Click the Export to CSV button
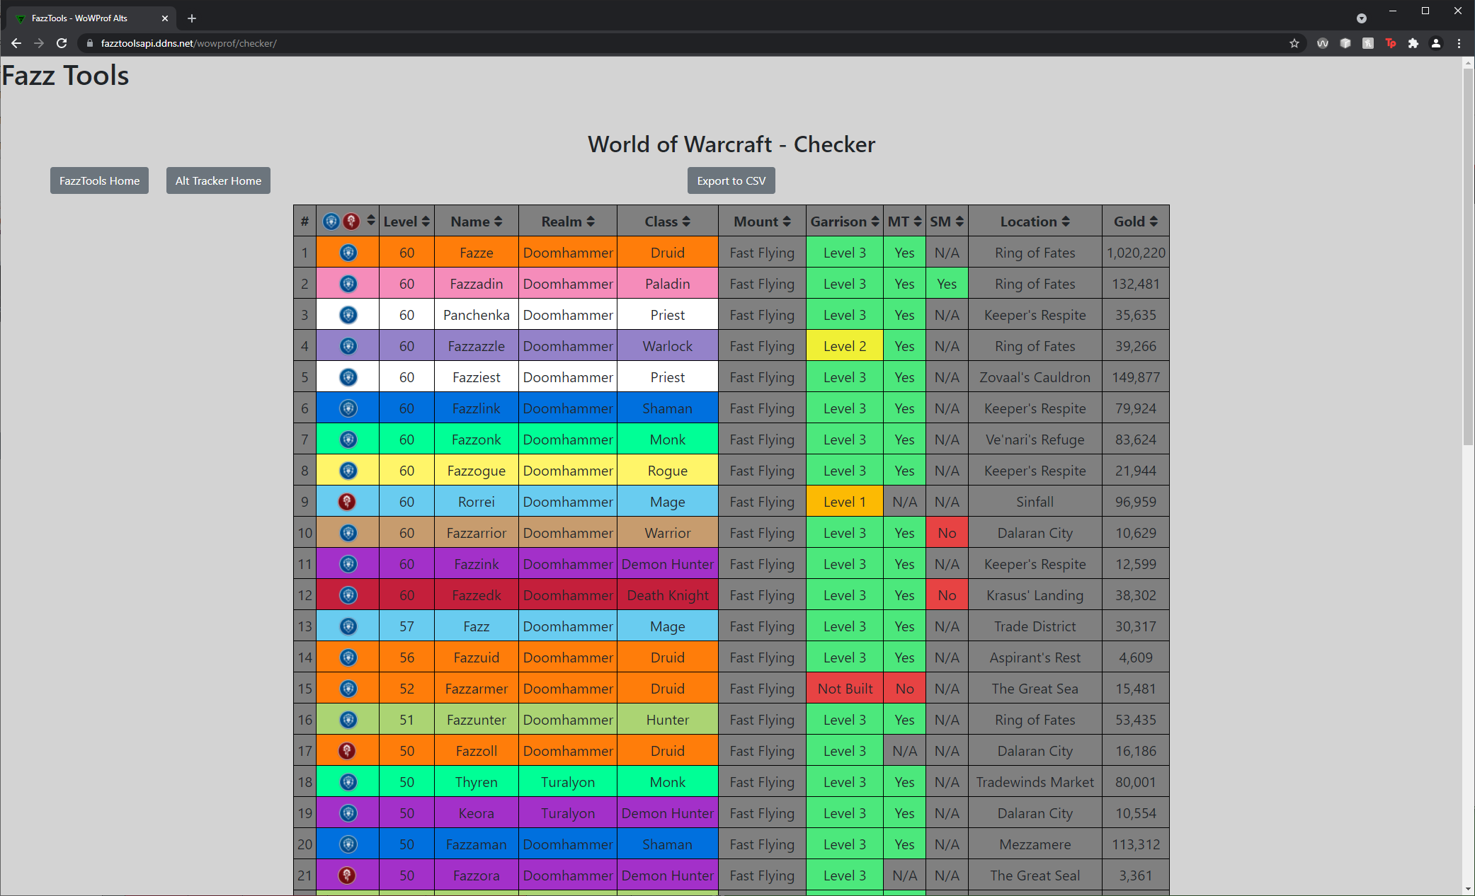 [731, 181]
